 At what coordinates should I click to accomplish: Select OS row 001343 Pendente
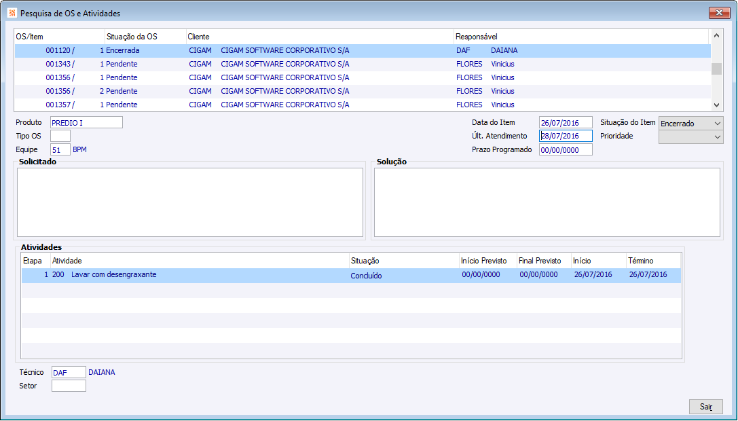tap(363, 64)
